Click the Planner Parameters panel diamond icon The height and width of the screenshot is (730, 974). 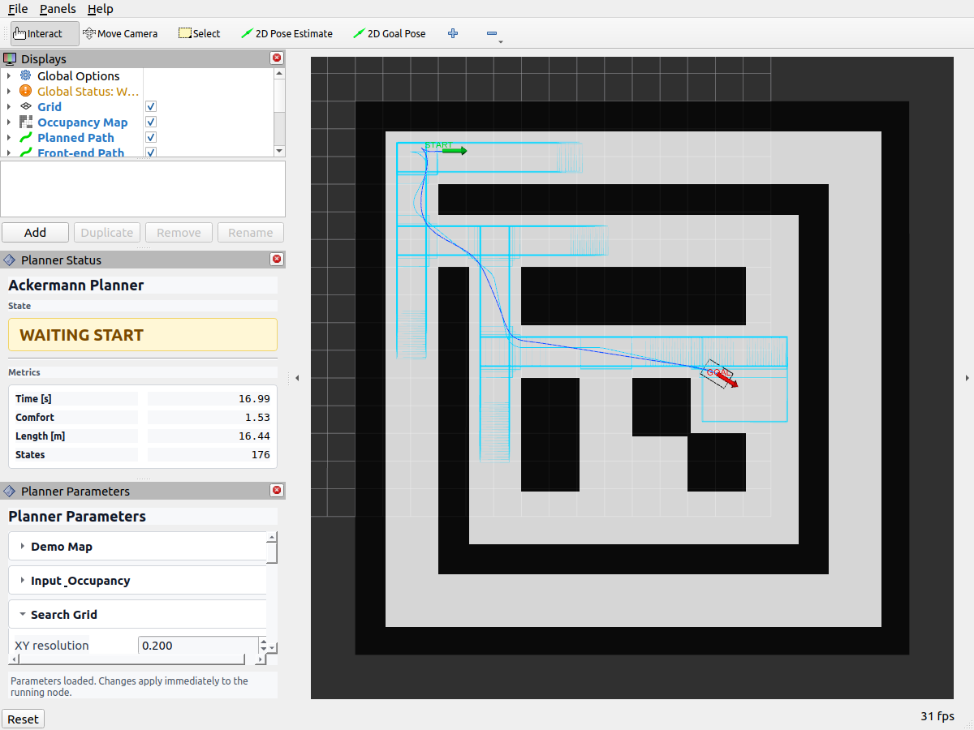click(10, 491)
